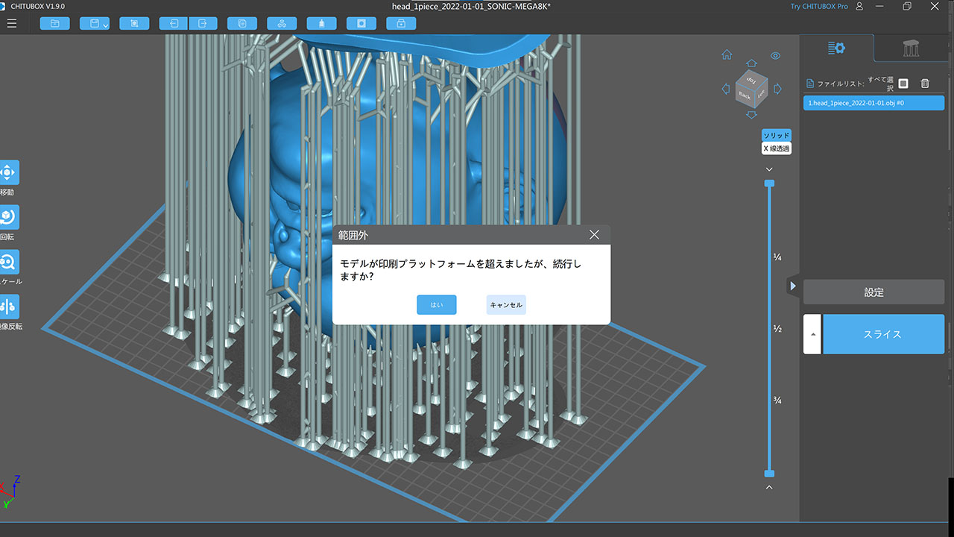Open the settings list tab with gear icon
The height and width of the screenshot is (537, 954).
(x=837, y=48)
